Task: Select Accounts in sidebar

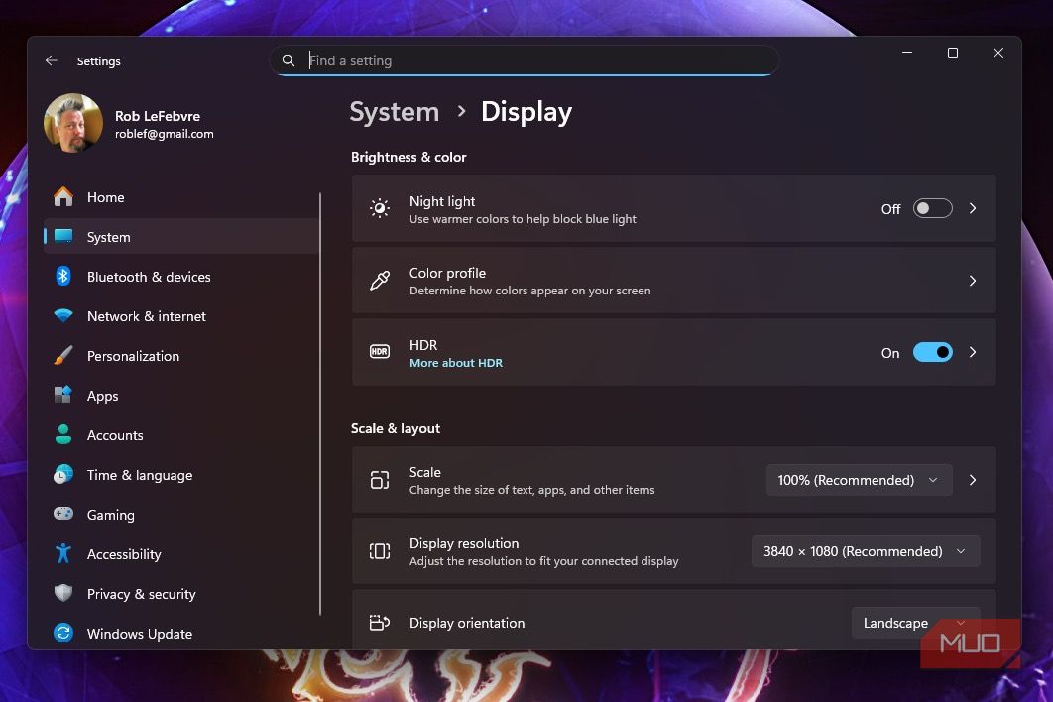Action: click(x=181, y=434)
